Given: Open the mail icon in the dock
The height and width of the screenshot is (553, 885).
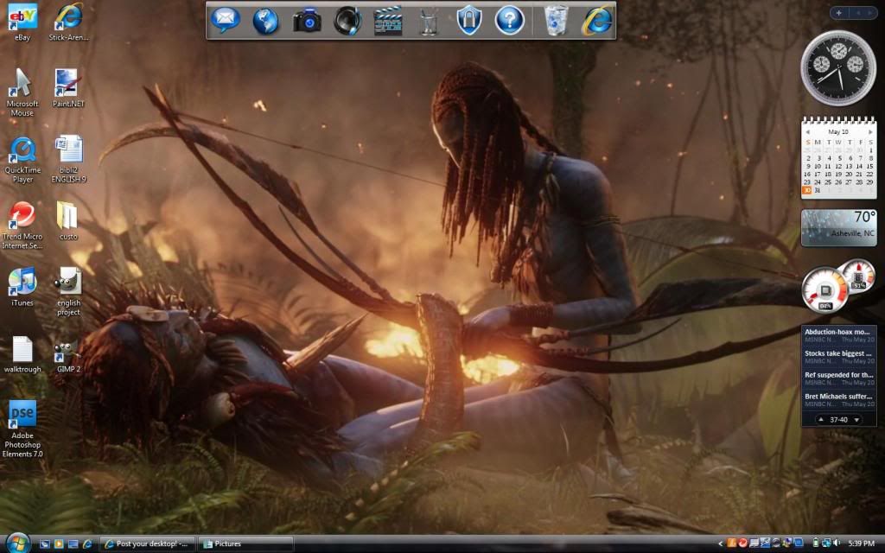Looking at the screenshot, I should [226, 20].
